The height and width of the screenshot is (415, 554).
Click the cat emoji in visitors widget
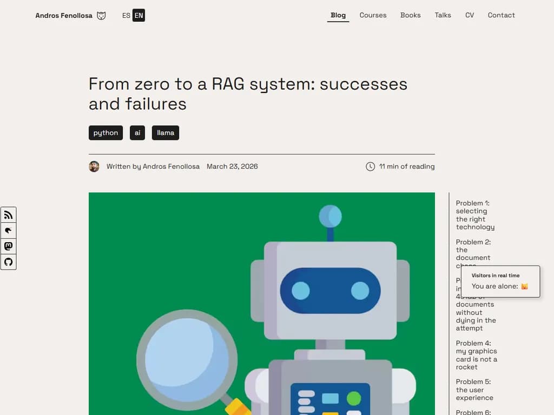524,286
